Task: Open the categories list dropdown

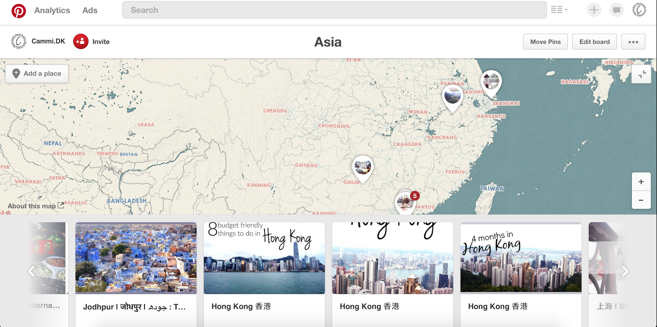Action: [559, 10]
